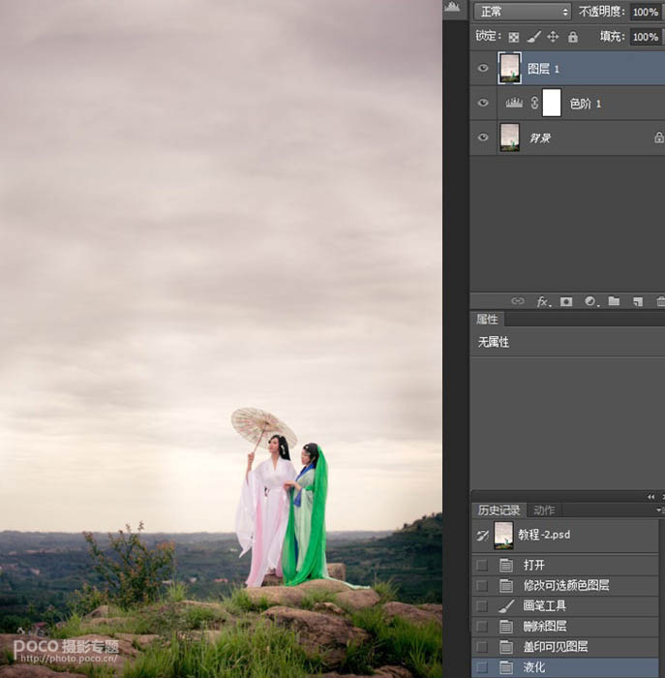Image resolution: width=665 pixels, height=678 pixels.
Task: Click the state icon next to 删除图层
Action: tap(506, 626)
